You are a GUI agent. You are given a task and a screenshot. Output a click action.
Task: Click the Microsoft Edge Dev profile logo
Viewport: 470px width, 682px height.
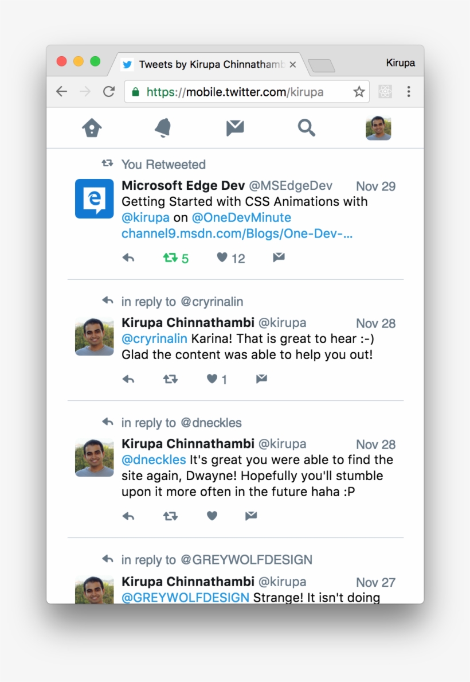pos(93,198)
